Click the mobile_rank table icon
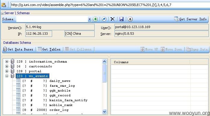Image resolution: width=210 pixels, height=116 pixels. pyautogui.click(x=18, y=105)
